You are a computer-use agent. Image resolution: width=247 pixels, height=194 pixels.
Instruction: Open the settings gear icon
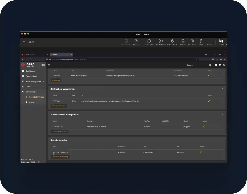[x=216, y=65]
